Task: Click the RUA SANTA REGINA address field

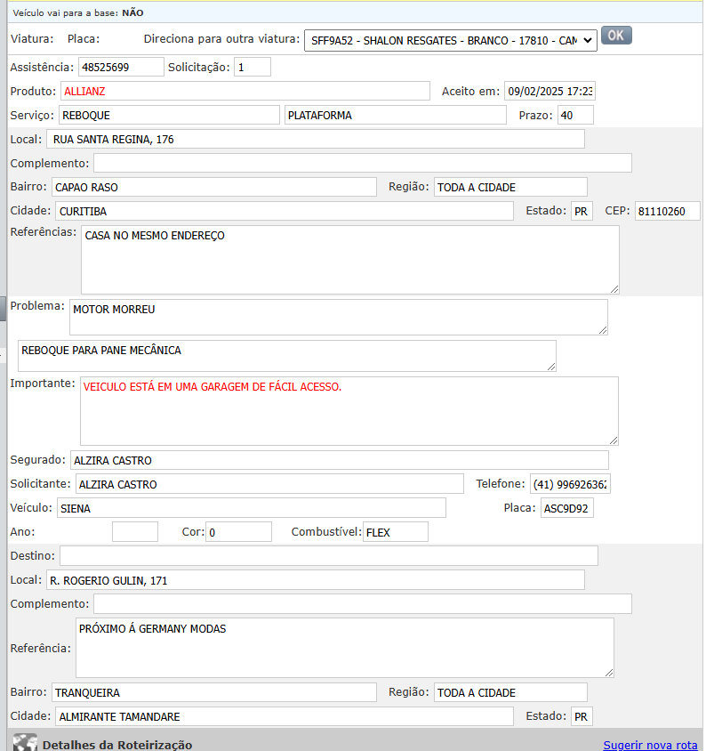Action: coord(317,139)
